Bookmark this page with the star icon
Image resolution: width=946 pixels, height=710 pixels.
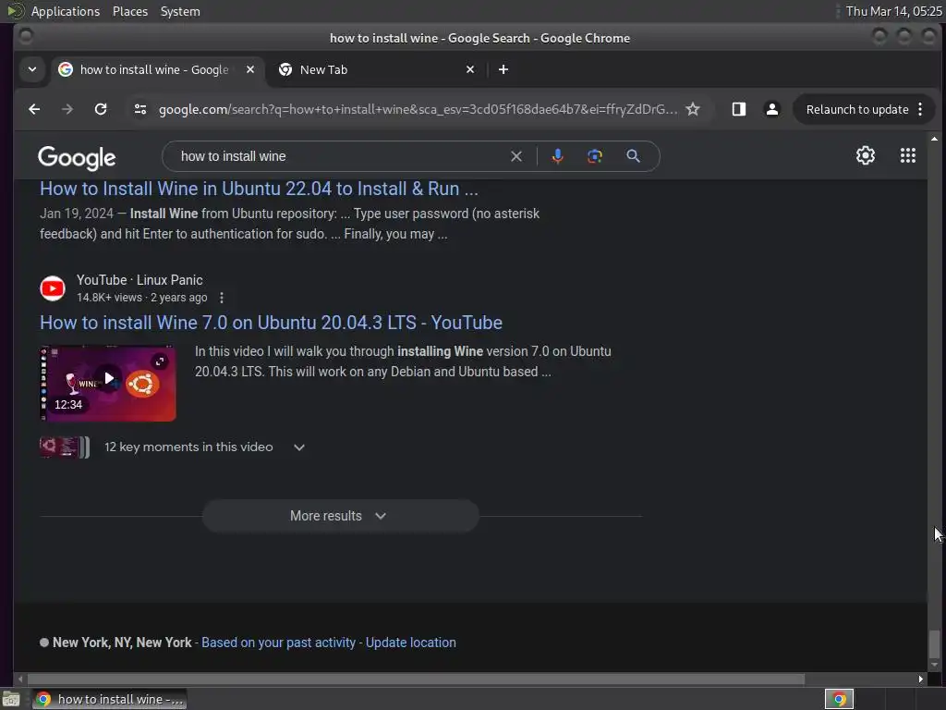693,109
